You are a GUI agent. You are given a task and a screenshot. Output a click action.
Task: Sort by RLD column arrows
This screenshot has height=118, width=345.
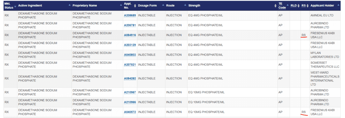pyautogui.click(x=299, y=6)
